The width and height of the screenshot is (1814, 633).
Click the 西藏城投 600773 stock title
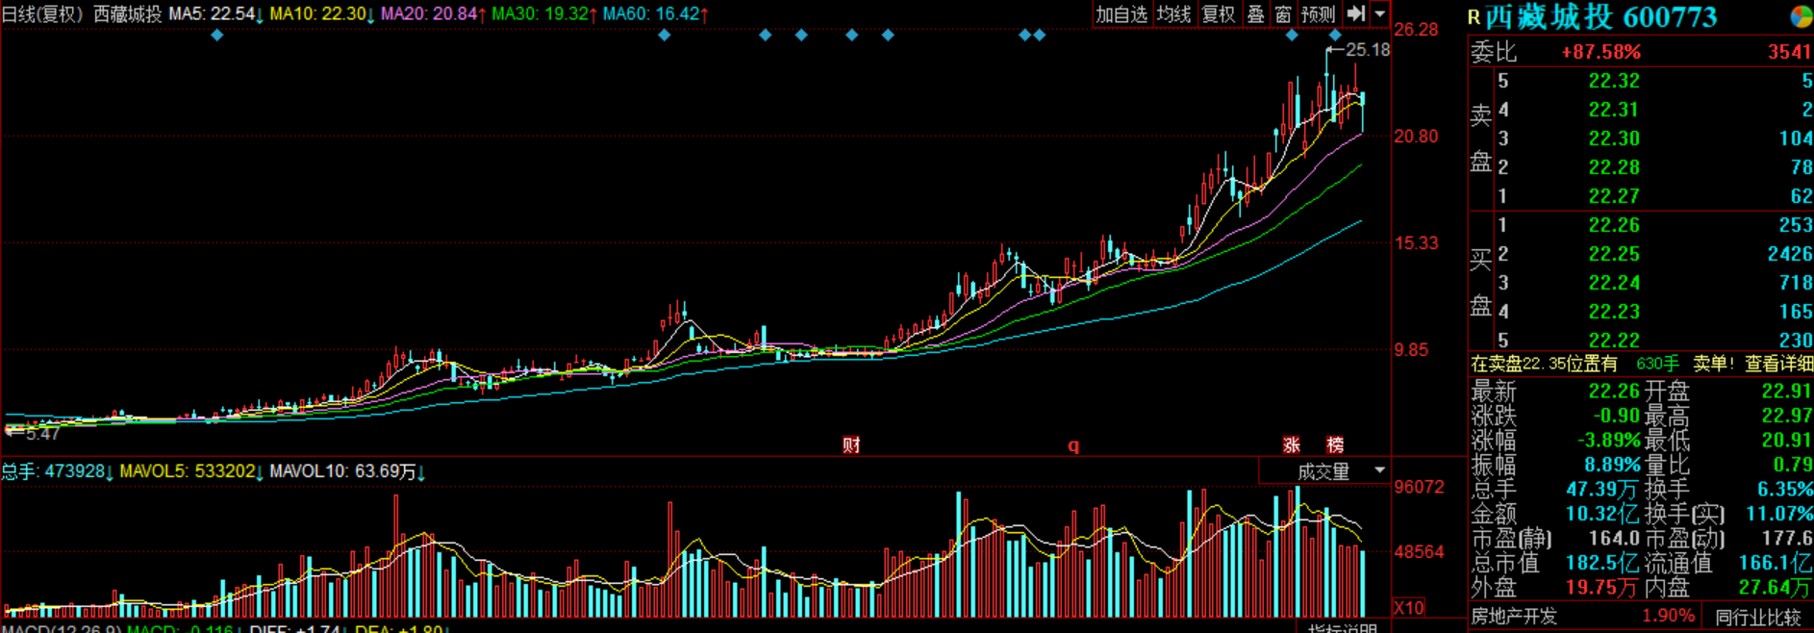[x=1600, y=17]
